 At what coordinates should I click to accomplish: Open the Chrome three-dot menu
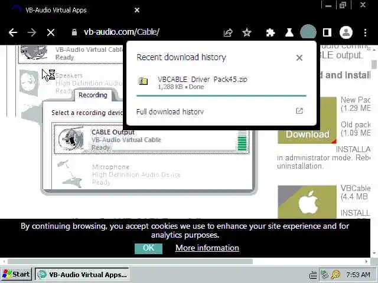pos(365,32)
